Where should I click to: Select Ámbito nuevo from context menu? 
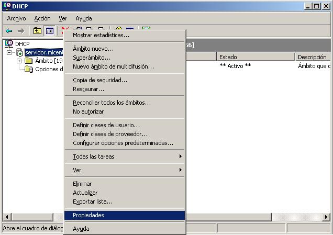pos(93,49)
